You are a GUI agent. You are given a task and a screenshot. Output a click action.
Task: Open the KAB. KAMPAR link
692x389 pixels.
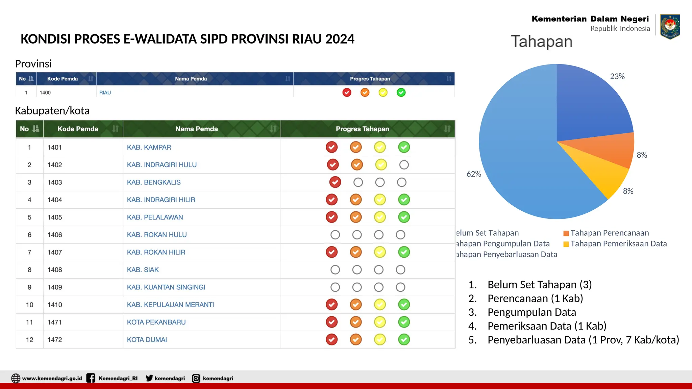tap(149, 147)
